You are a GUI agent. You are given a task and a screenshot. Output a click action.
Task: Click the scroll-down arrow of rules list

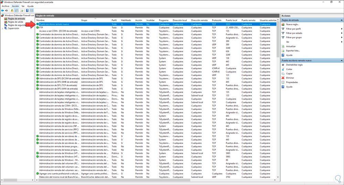click(x=278, y=177)
